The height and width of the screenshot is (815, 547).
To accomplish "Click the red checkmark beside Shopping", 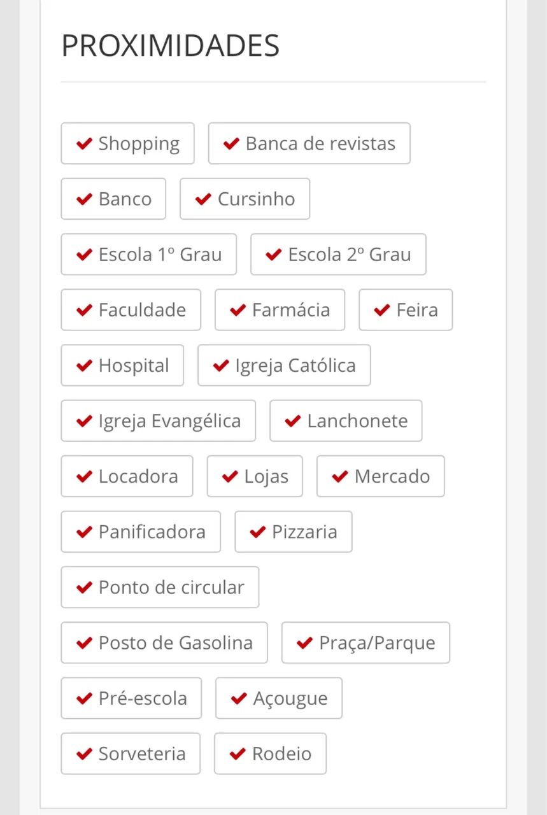I will click(x=84, y=143).
